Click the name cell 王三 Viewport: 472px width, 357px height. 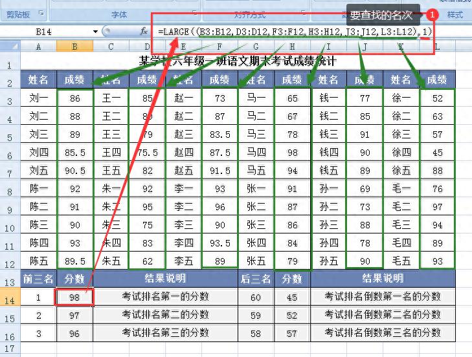[x=111, y=134]
